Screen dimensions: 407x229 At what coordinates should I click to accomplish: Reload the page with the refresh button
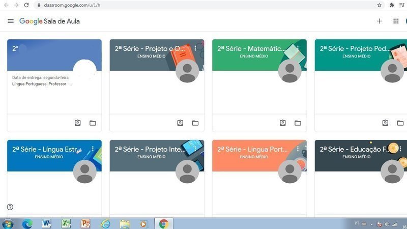(26, 5)
